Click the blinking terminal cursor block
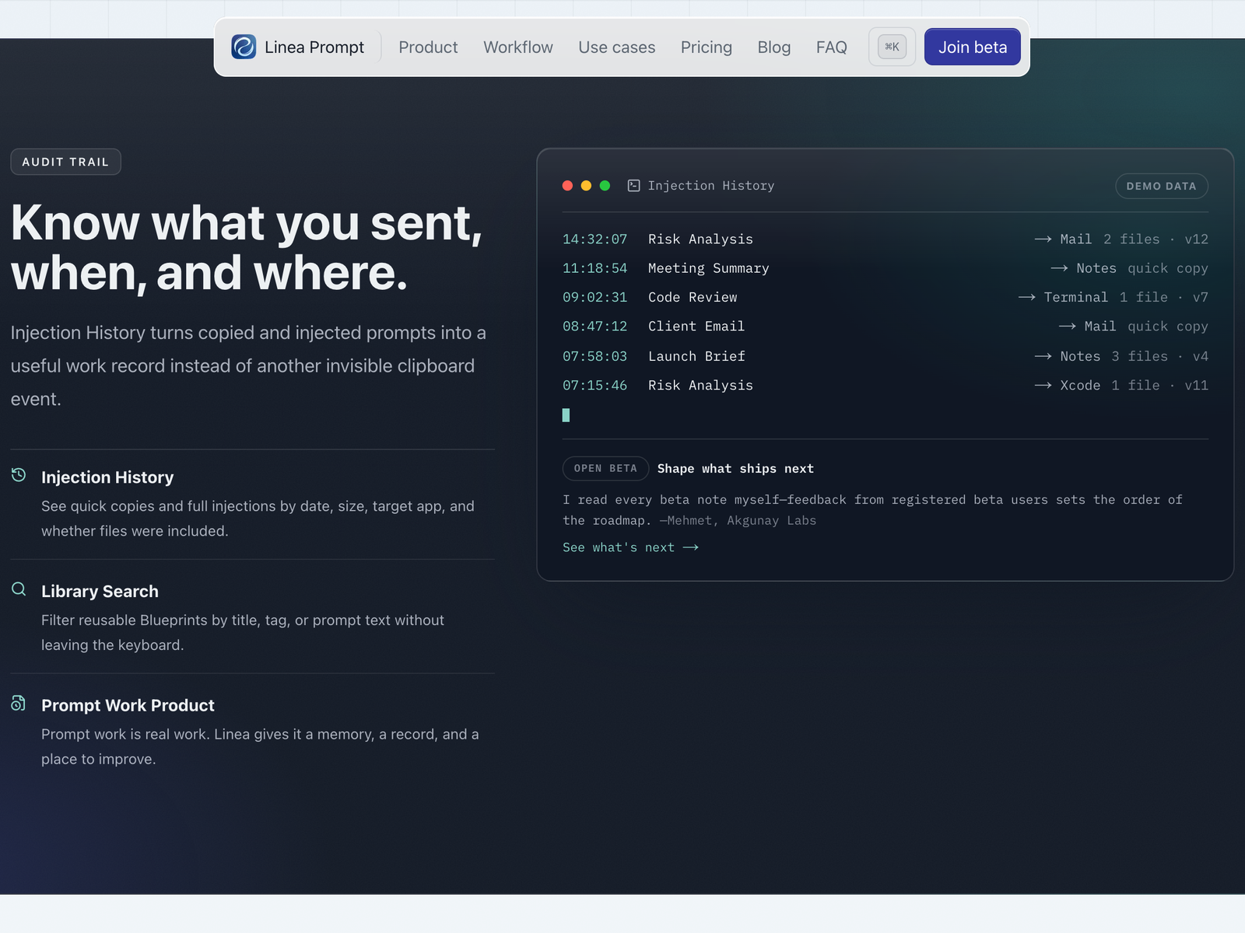Screen dimensions: 1245x933 [x=566, y=415]
